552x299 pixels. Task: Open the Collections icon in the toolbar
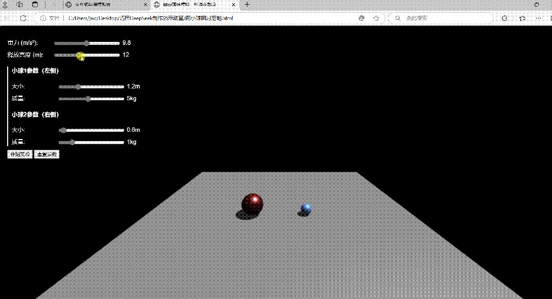click(522, 18)
